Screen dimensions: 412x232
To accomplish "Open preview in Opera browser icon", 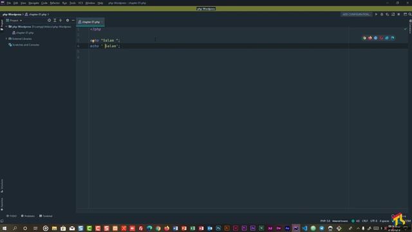I will pos(381,38).
